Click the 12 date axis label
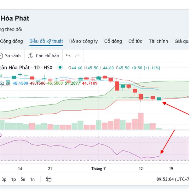 [x=141, y=169]
